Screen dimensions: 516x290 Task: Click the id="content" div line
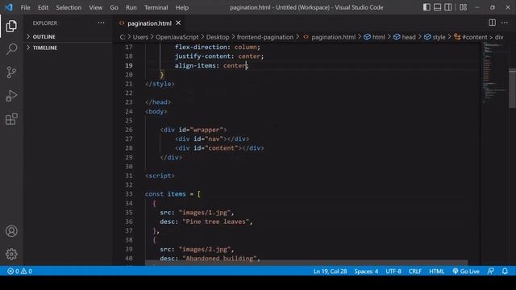pyautogui.click(x=219, y=148)
